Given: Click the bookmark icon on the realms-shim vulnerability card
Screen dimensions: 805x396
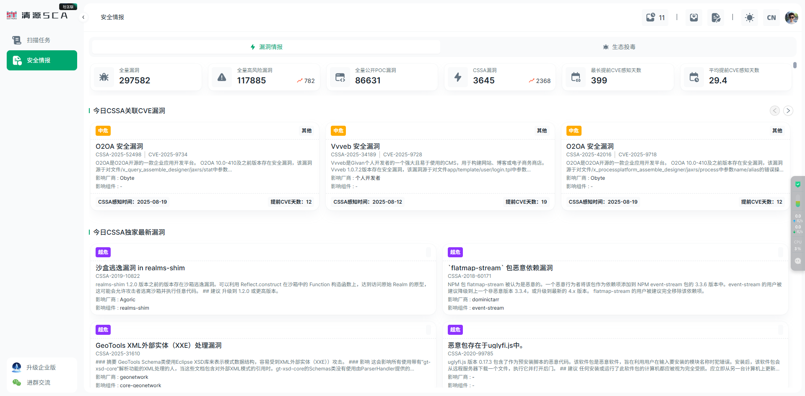Looking at the screenshot, I should [x=428, y=252].
